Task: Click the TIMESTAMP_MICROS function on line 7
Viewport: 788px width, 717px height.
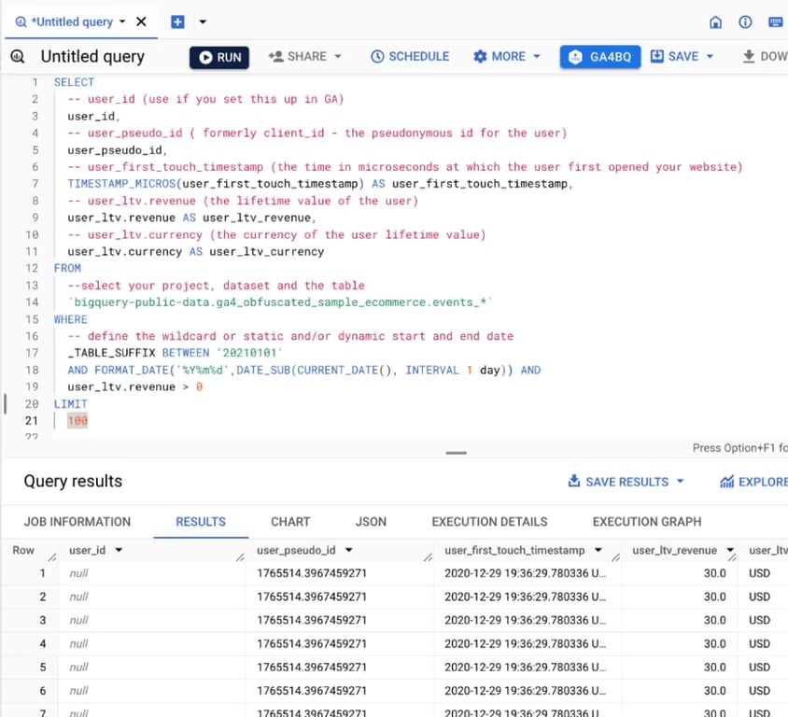Action: tap(121, 183)
